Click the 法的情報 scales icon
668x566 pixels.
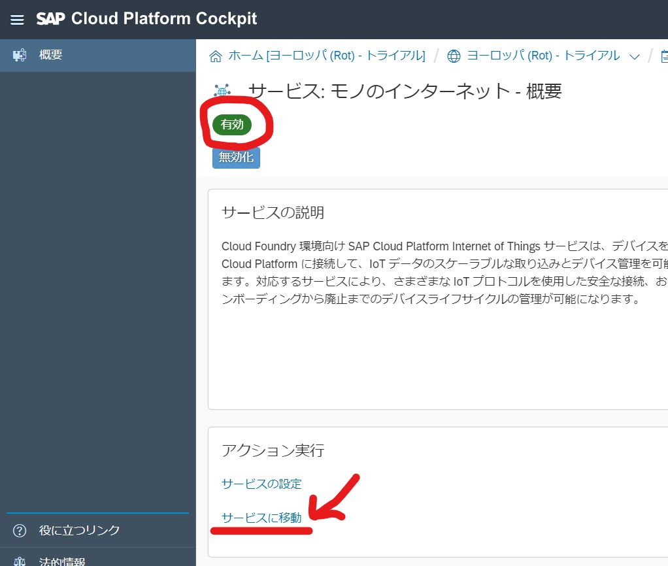[x=20, y=561]
